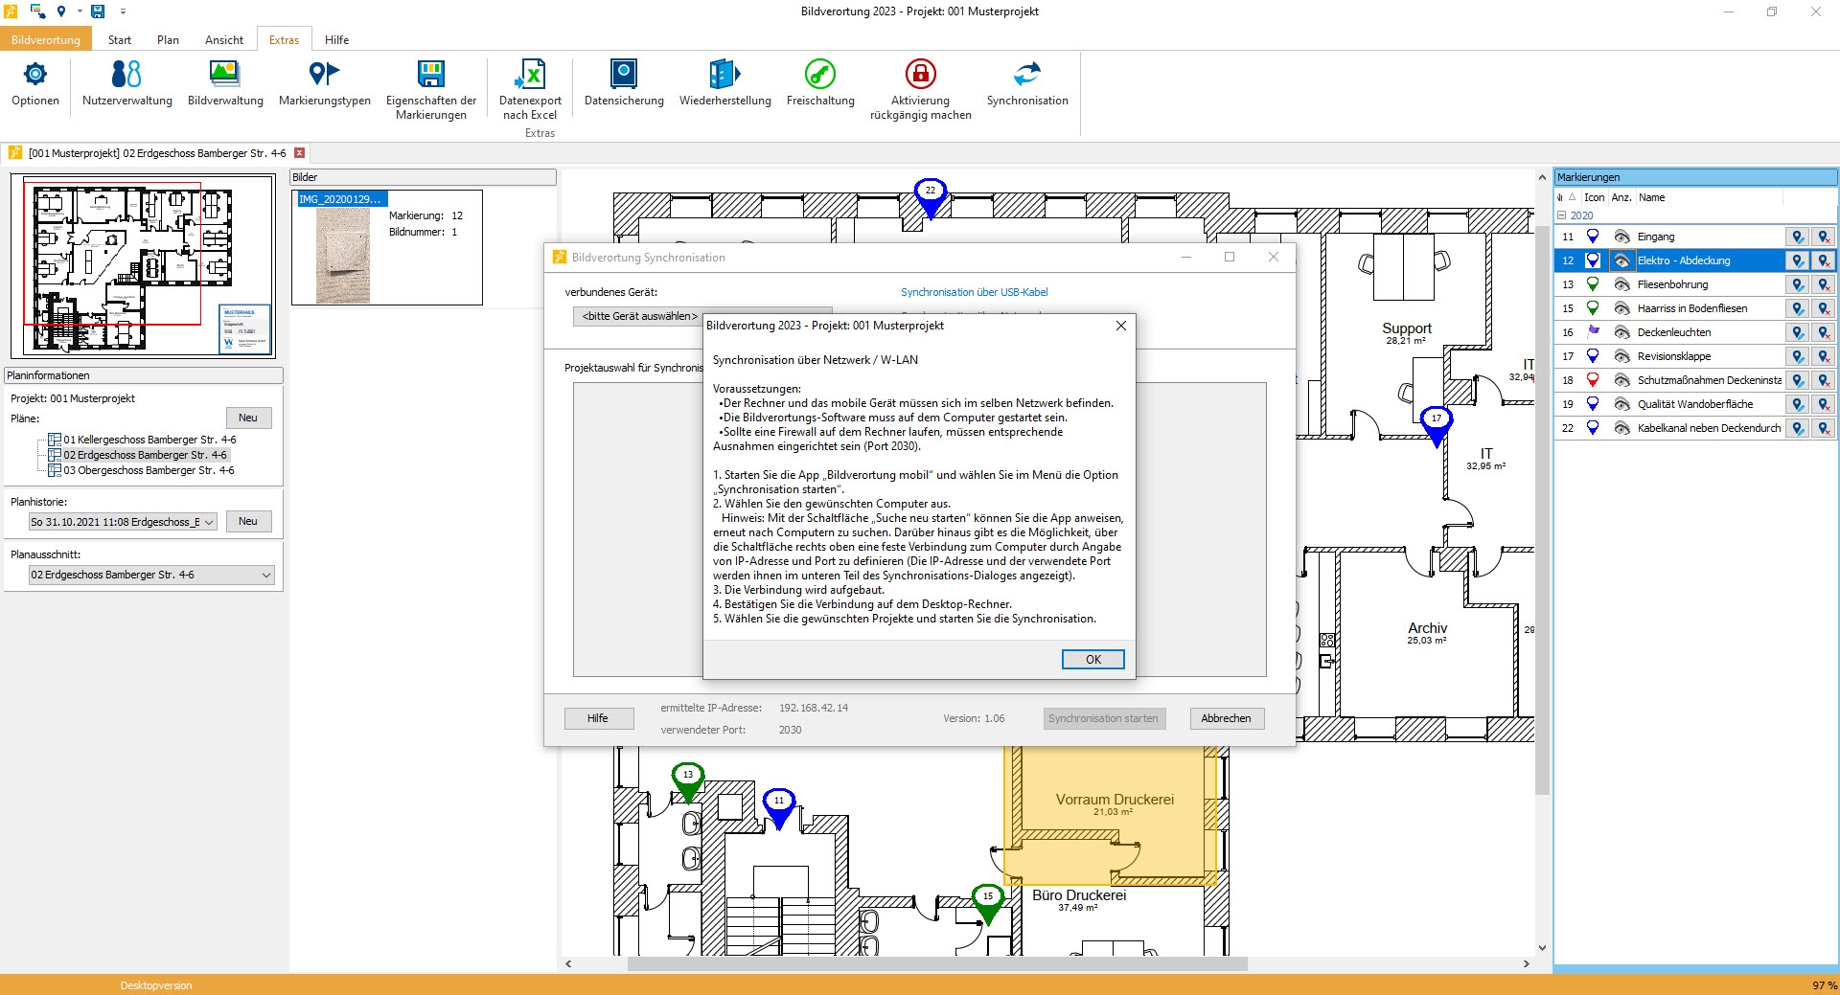Toggle visibility eye for Elektro - Abdeckung
The width and height of the screenshot is (1840, 995).
1621,260
